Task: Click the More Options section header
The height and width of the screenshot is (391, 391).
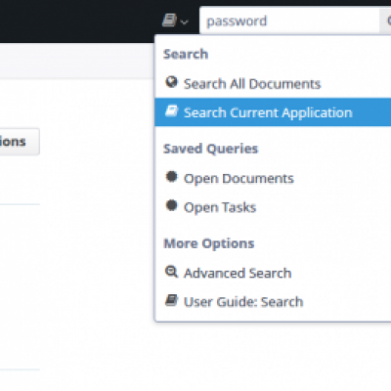Action: pos(209,243)
